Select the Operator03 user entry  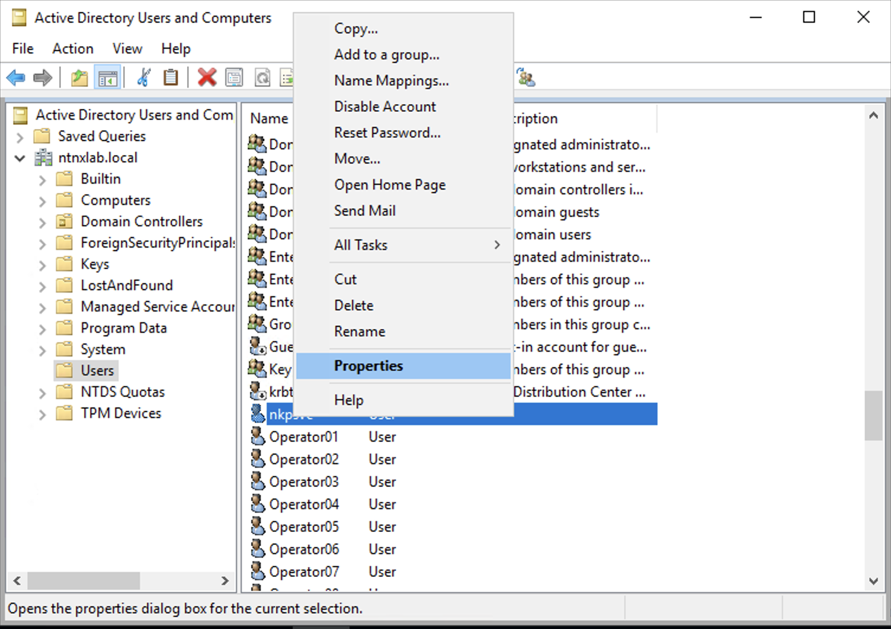[x=303, y=482]
